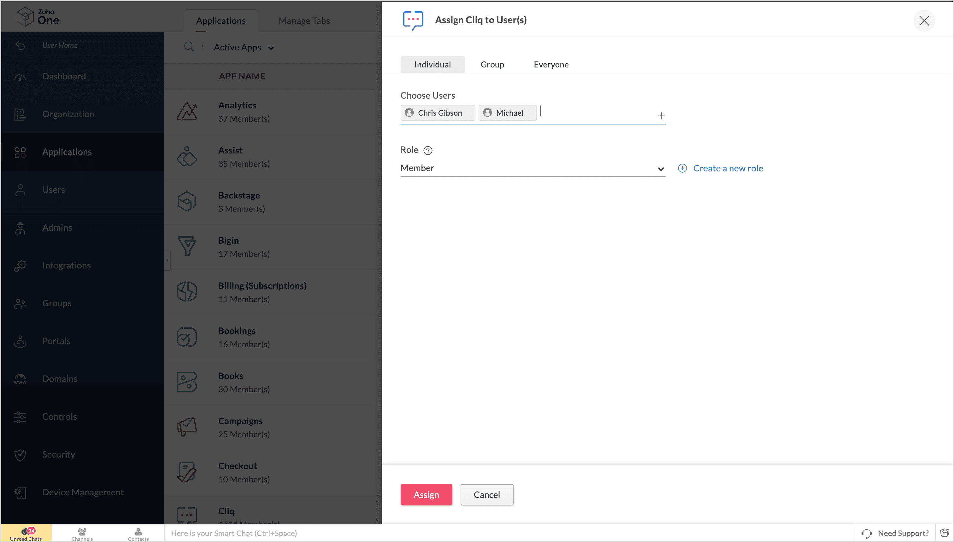Close the Assign Cliq to User(s) panel
Viewport: 954px width, 542px height.
(924, 21)
